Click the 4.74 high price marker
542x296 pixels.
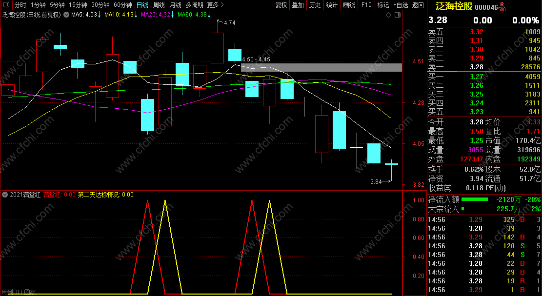pyautogui.click(x=229, y=23)
